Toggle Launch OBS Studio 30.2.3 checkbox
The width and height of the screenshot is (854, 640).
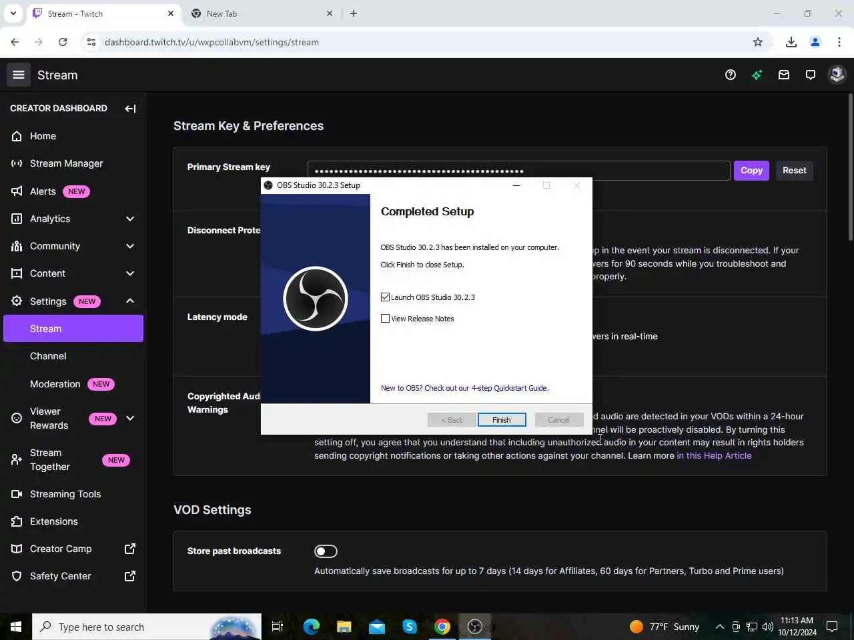tap(385, 297)
